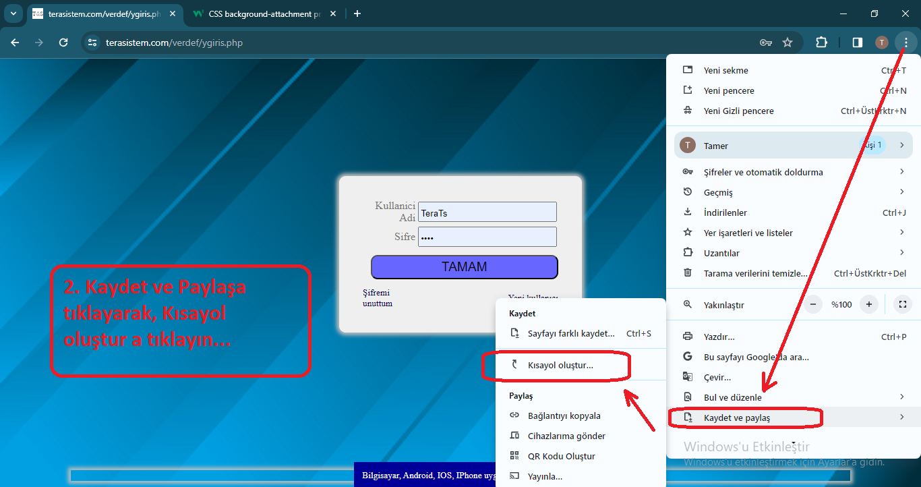Bookmark this page with star icon
The height and width of the screenshot is (487, 921).
coord(788,42)
